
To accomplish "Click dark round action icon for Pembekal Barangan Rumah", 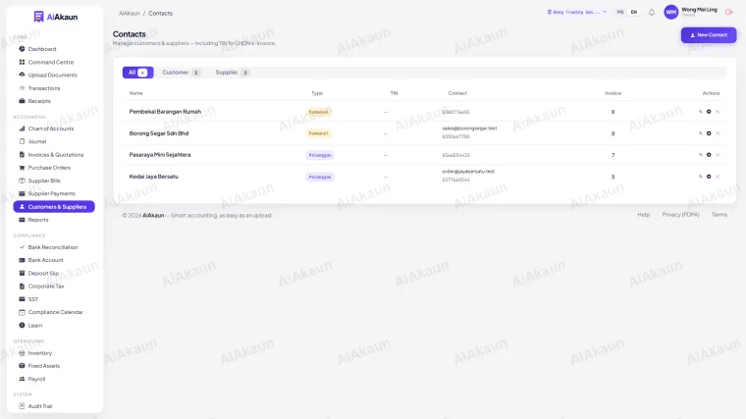I will [709, 112].
